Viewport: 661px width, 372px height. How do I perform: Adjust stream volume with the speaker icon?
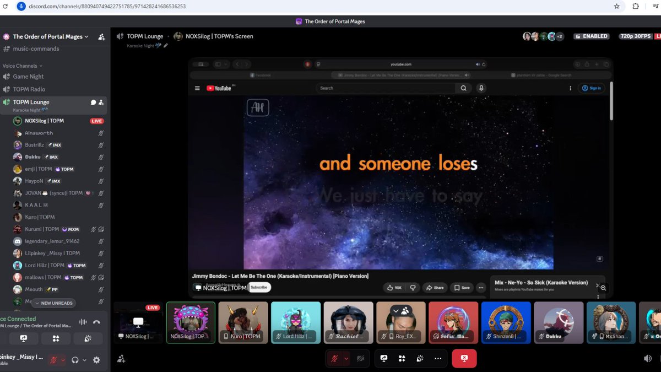[x=647, y=358]
